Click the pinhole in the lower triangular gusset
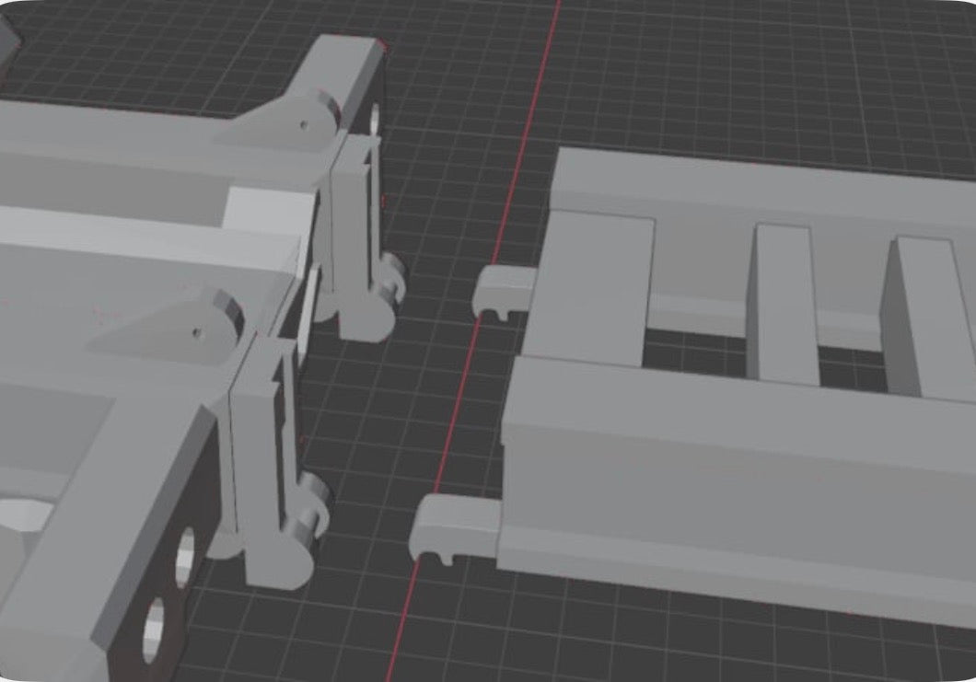 coord(197,333)
